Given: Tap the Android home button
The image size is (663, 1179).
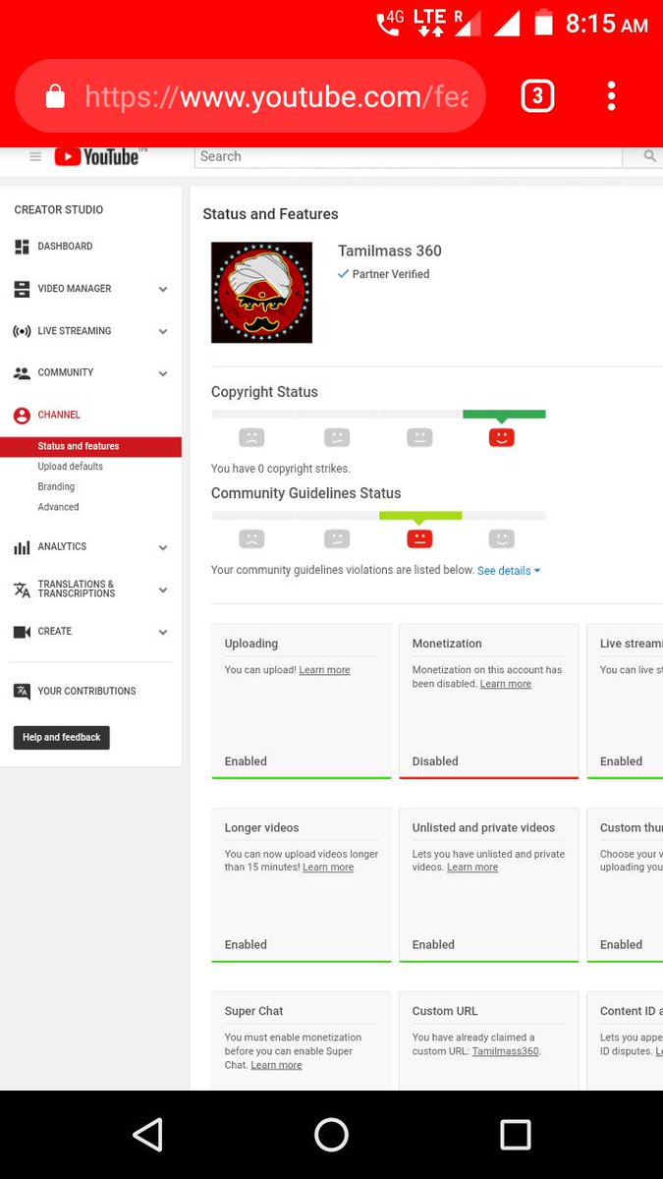Looking at the screenshot, I should click(x=331, y=1135).
